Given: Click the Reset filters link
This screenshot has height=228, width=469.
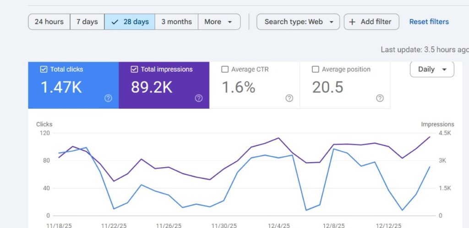Looking at the screenshot, I should [x=429, y=21].
